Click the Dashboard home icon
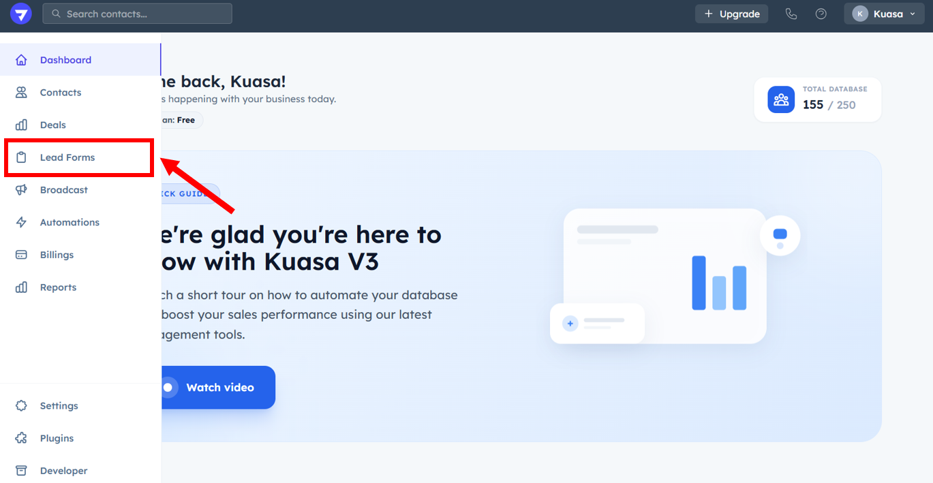This screenshot has height=483, width=933. coord(21,60)
